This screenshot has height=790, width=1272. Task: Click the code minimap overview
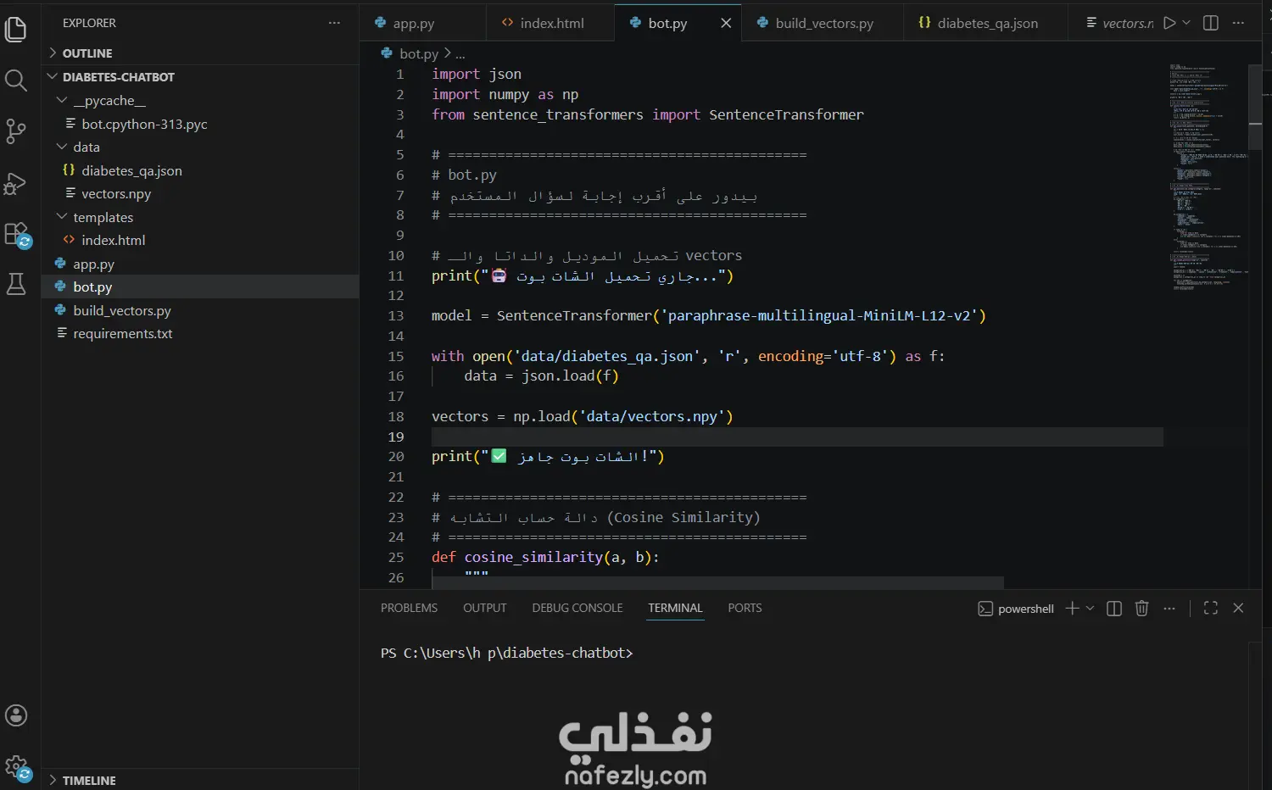[x=1208, y=178]
